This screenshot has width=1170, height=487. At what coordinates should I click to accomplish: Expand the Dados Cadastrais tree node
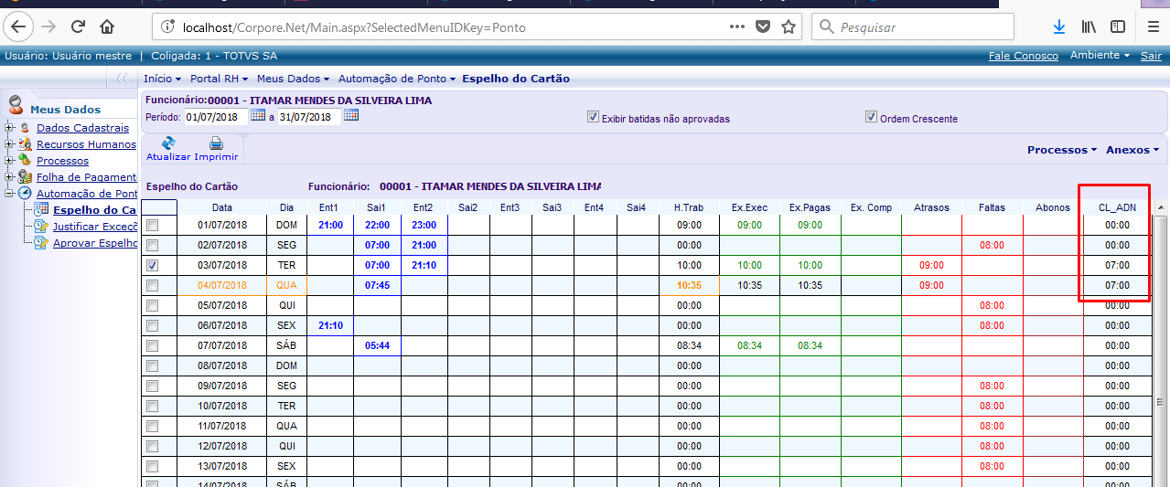click(9, 128)
